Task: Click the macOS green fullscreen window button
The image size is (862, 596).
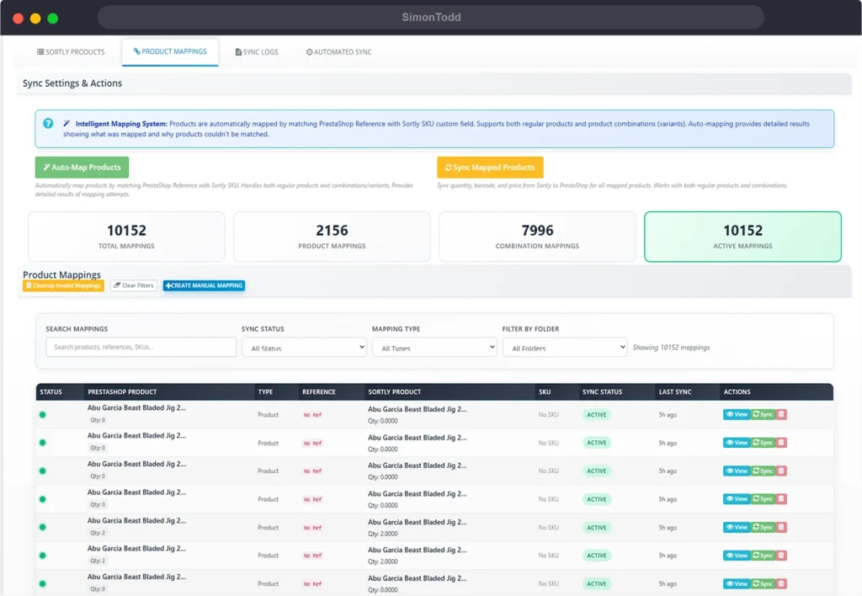Action: (x=53, y=18)
